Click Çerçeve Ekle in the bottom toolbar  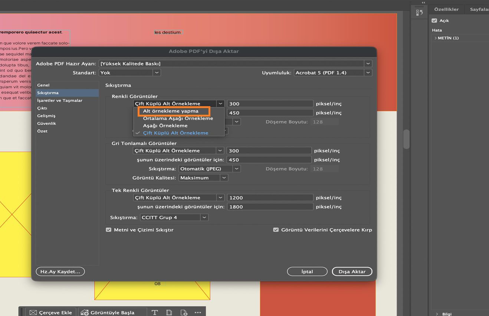point(51,313)
